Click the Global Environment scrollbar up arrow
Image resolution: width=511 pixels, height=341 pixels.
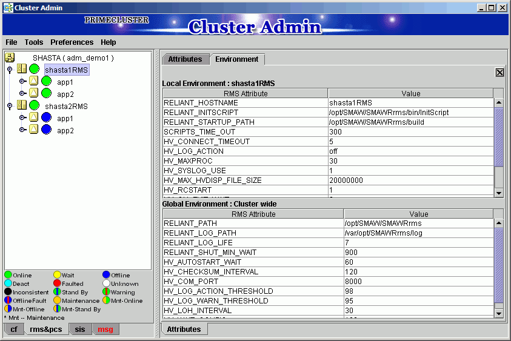(499, 223)
